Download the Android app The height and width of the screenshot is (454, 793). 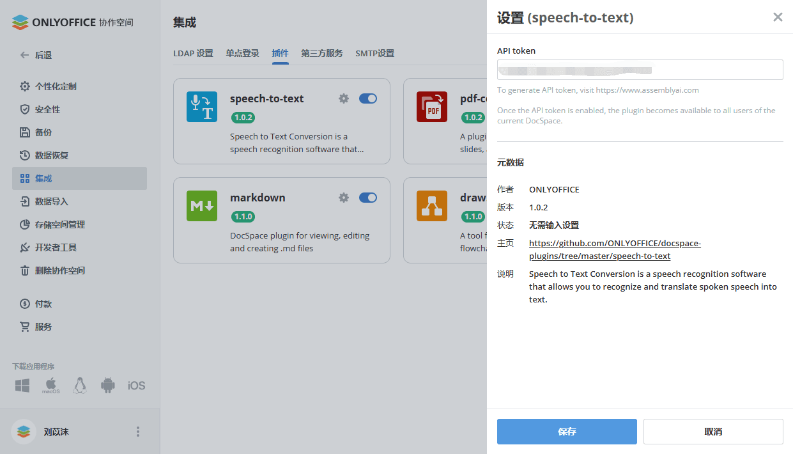click(x=108, y=386)
